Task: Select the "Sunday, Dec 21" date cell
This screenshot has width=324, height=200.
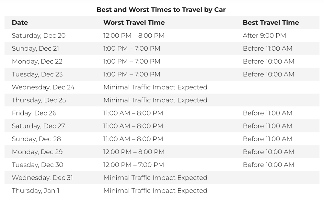Action: pos(35,48)
